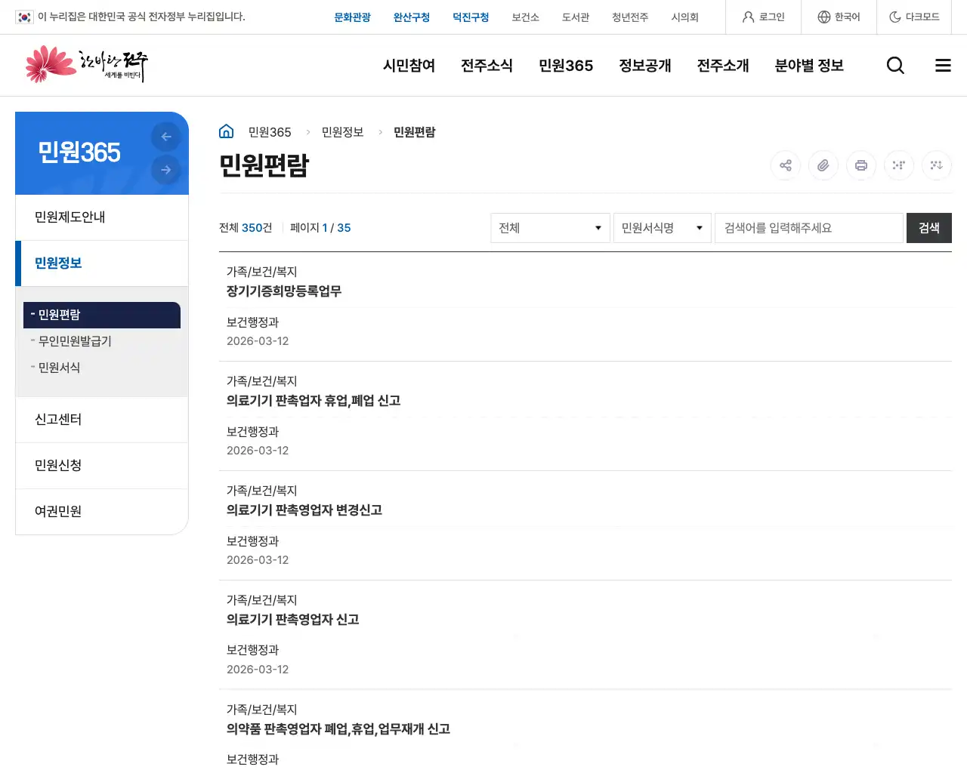
Task: Open the 전체 category dropdown
Action: (550, 228)
